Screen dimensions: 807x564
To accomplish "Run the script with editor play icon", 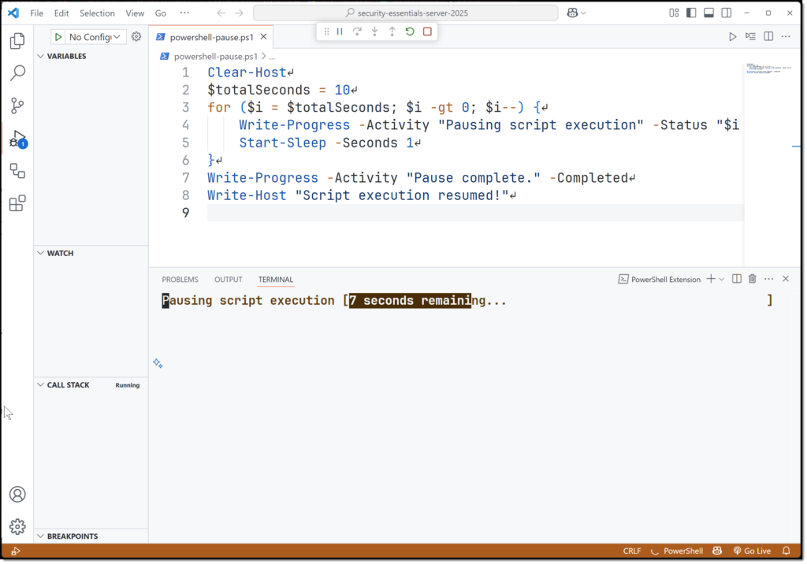I will click(x=732, y=36).
